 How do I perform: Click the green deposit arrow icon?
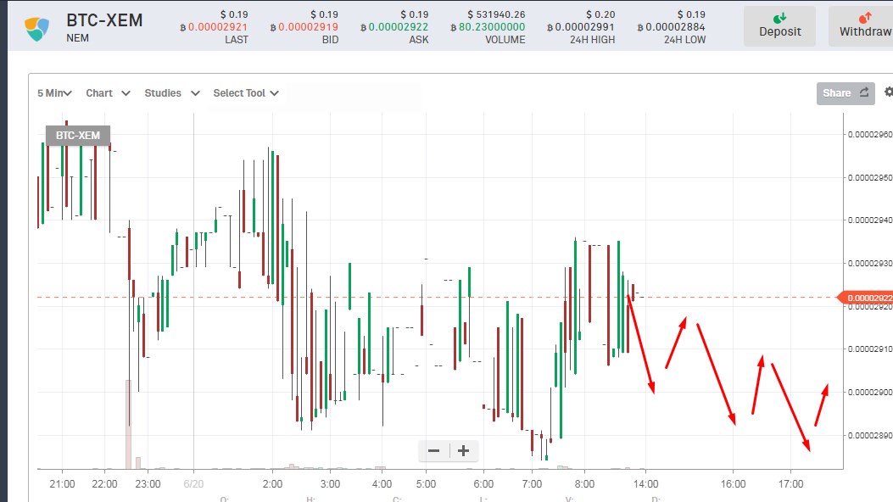click(x=779, y=18)
